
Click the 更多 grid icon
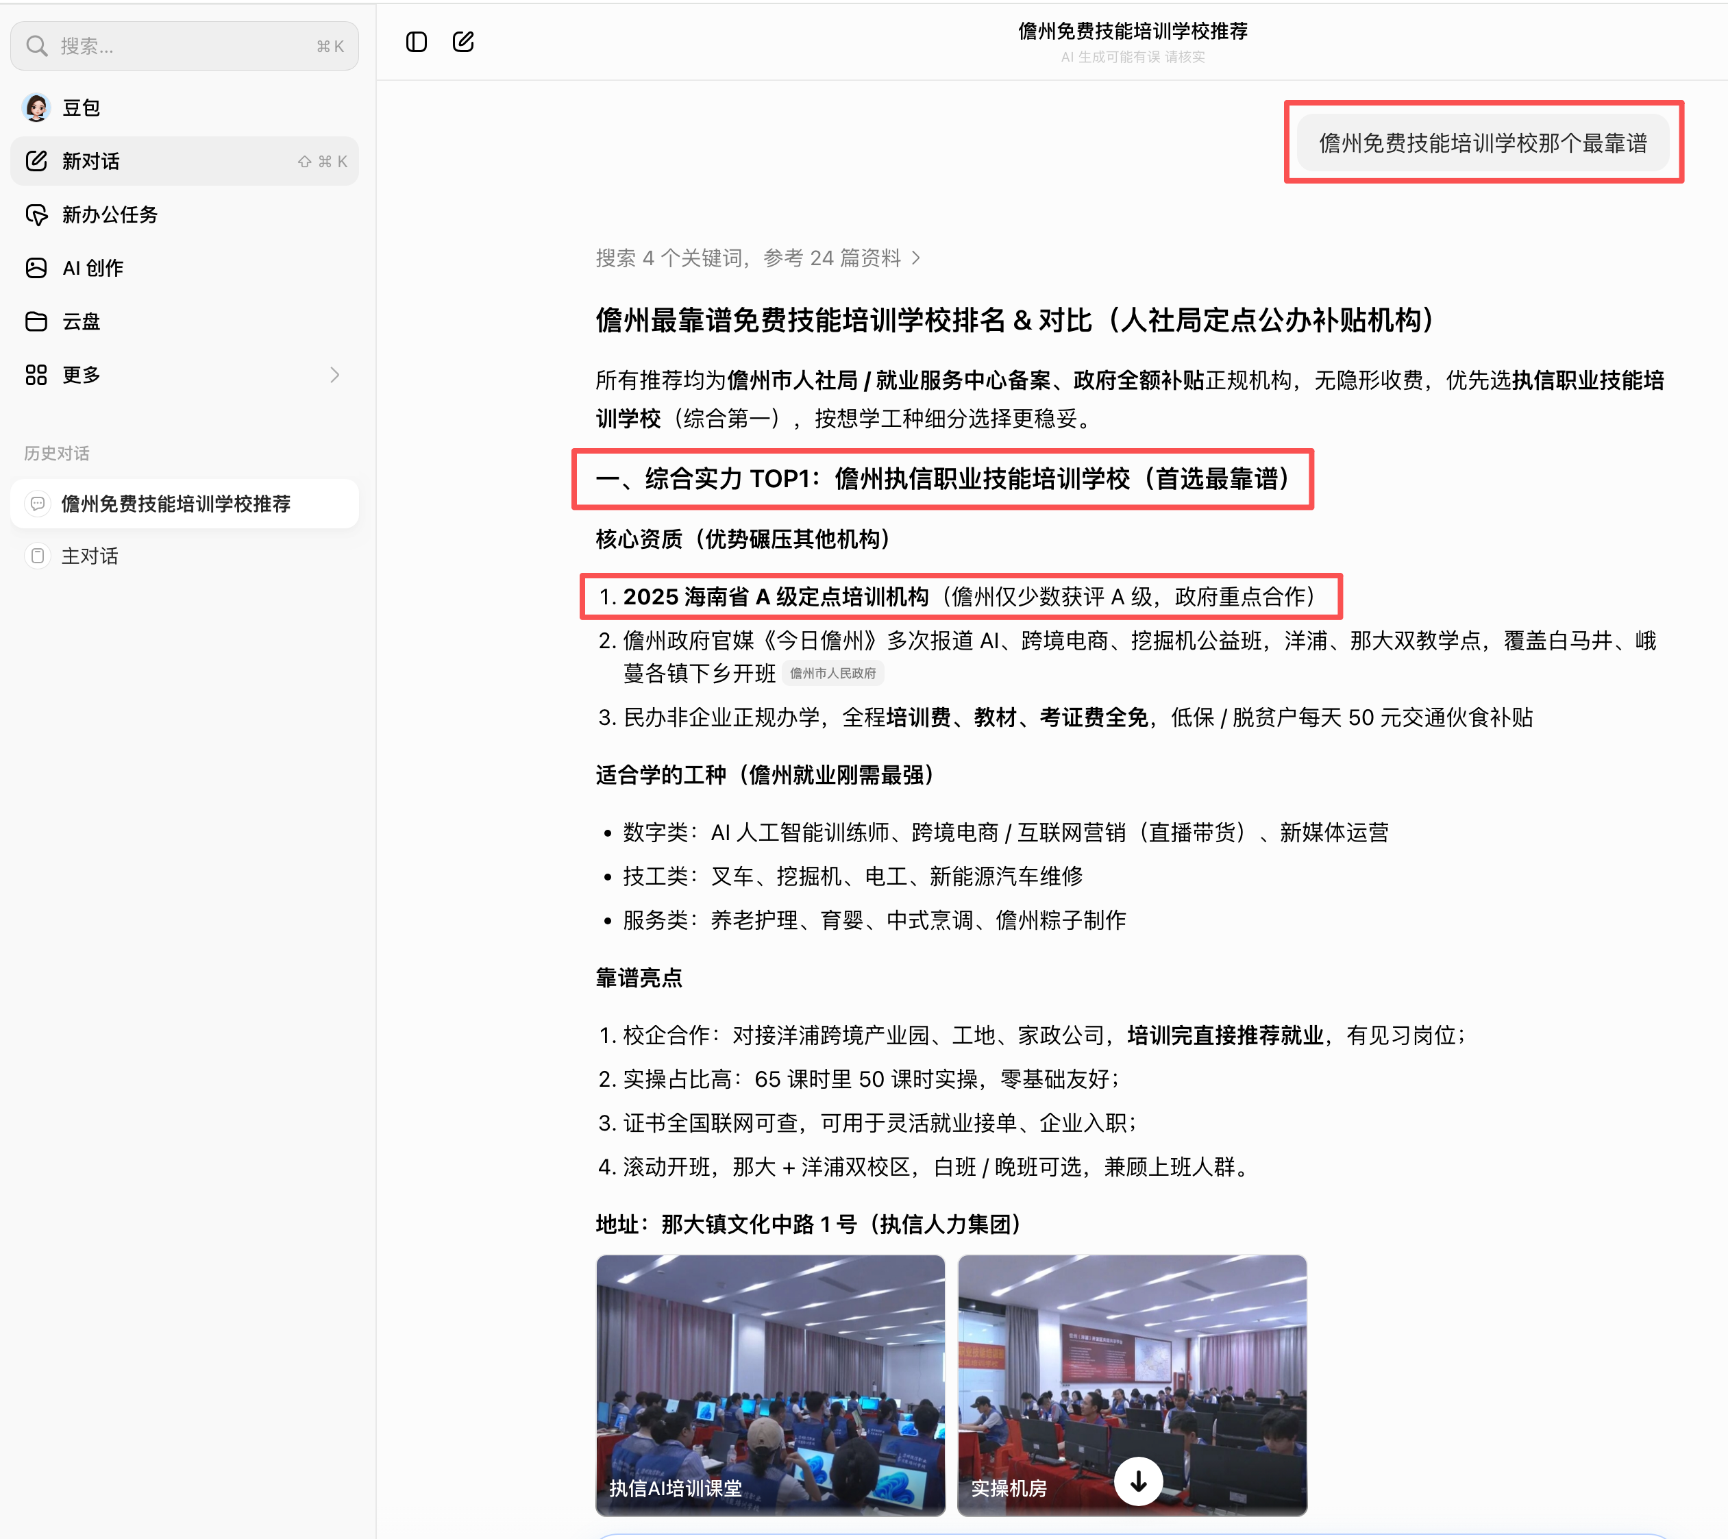click(x=36, y=373)
